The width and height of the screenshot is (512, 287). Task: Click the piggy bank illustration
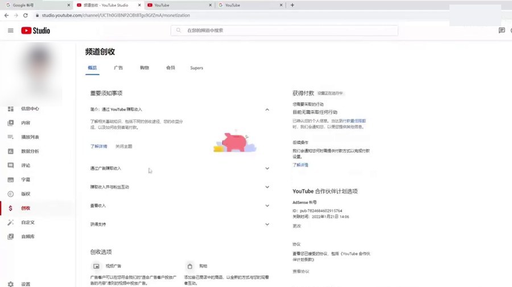click(235, 142)
